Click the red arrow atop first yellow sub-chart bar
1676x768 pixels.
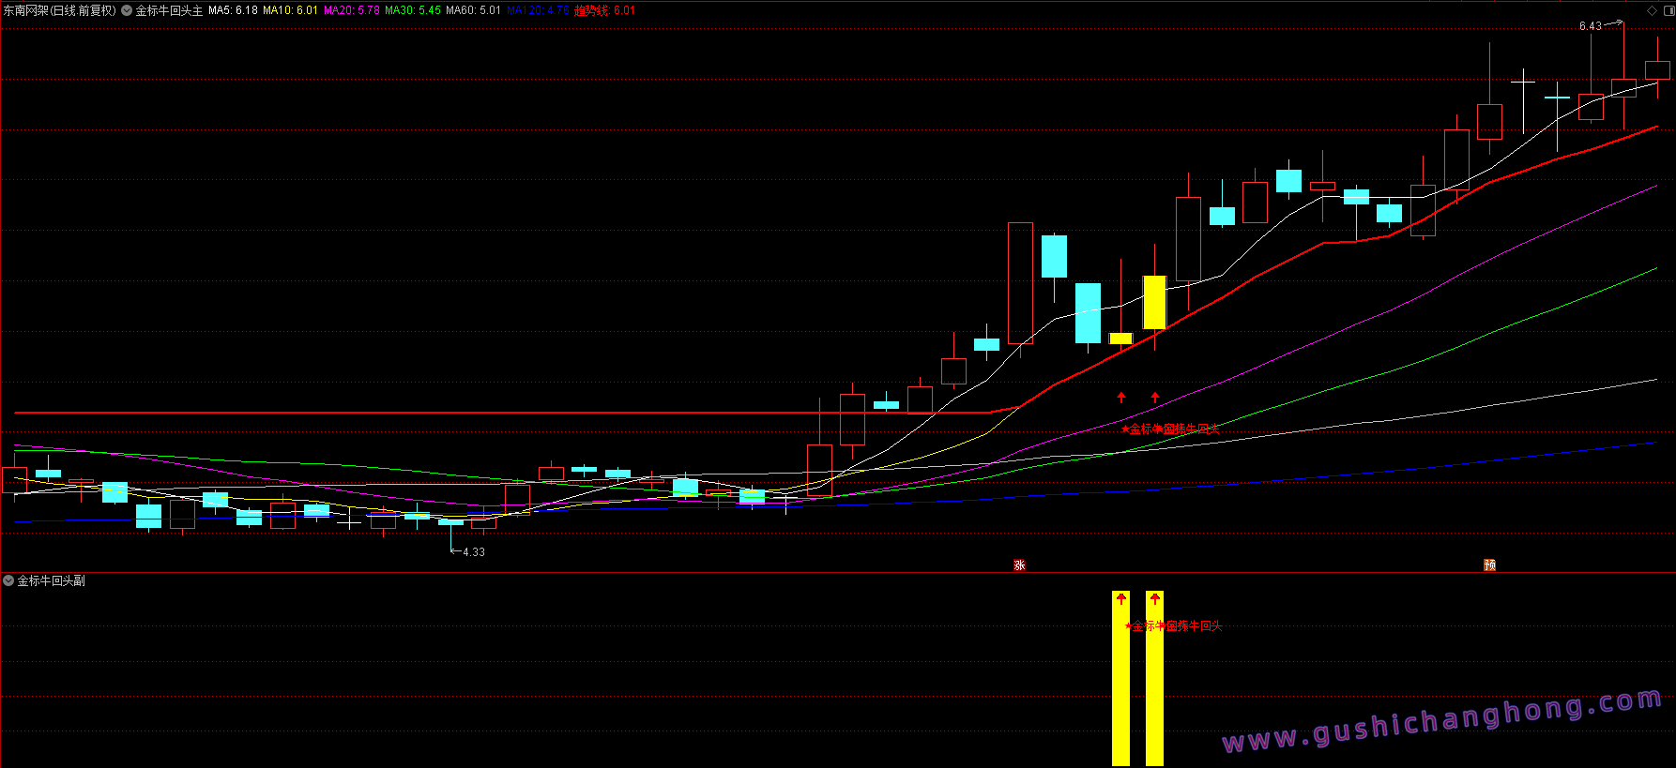coord(1121,598)
